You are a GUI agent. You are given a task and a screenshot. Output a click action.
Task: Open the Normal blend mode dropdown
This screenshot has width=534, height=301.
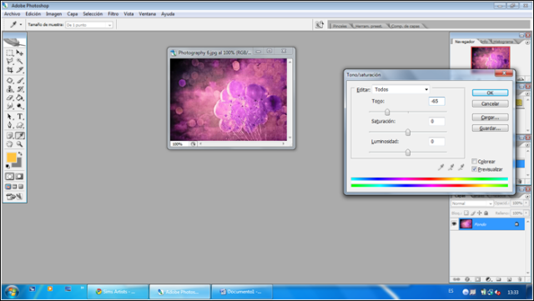472,203
